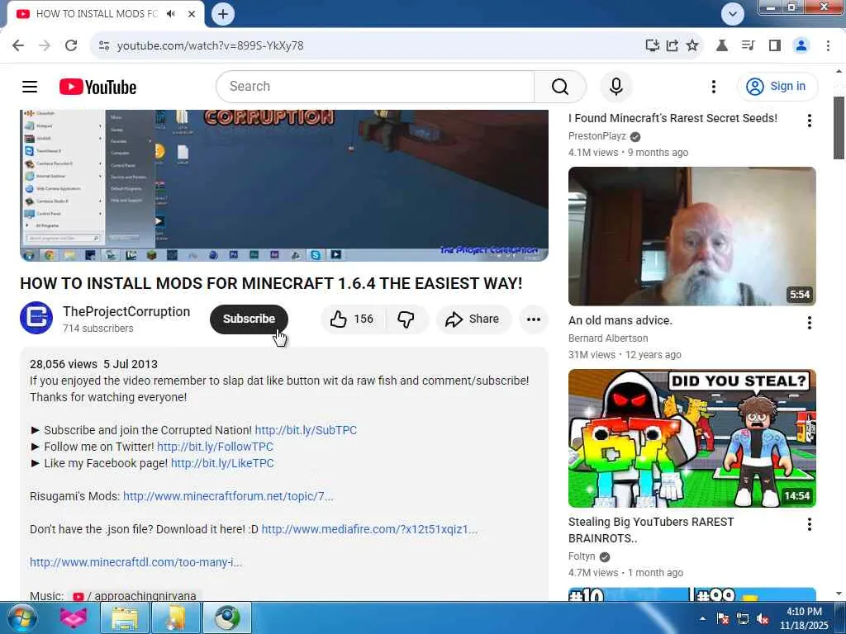This screenshot has height=634, width=846.
Task: Open the Bernard Albertson channel link
Action: 608,338
